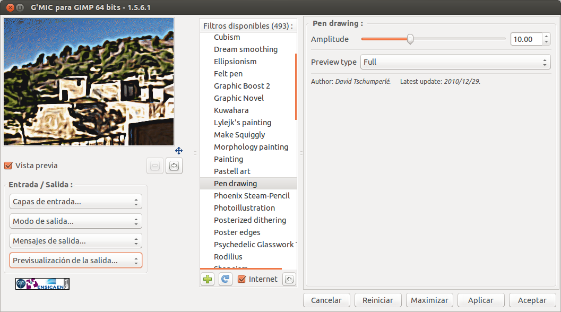
Task: Zoom in the preview with plus button
Action: 174,166
